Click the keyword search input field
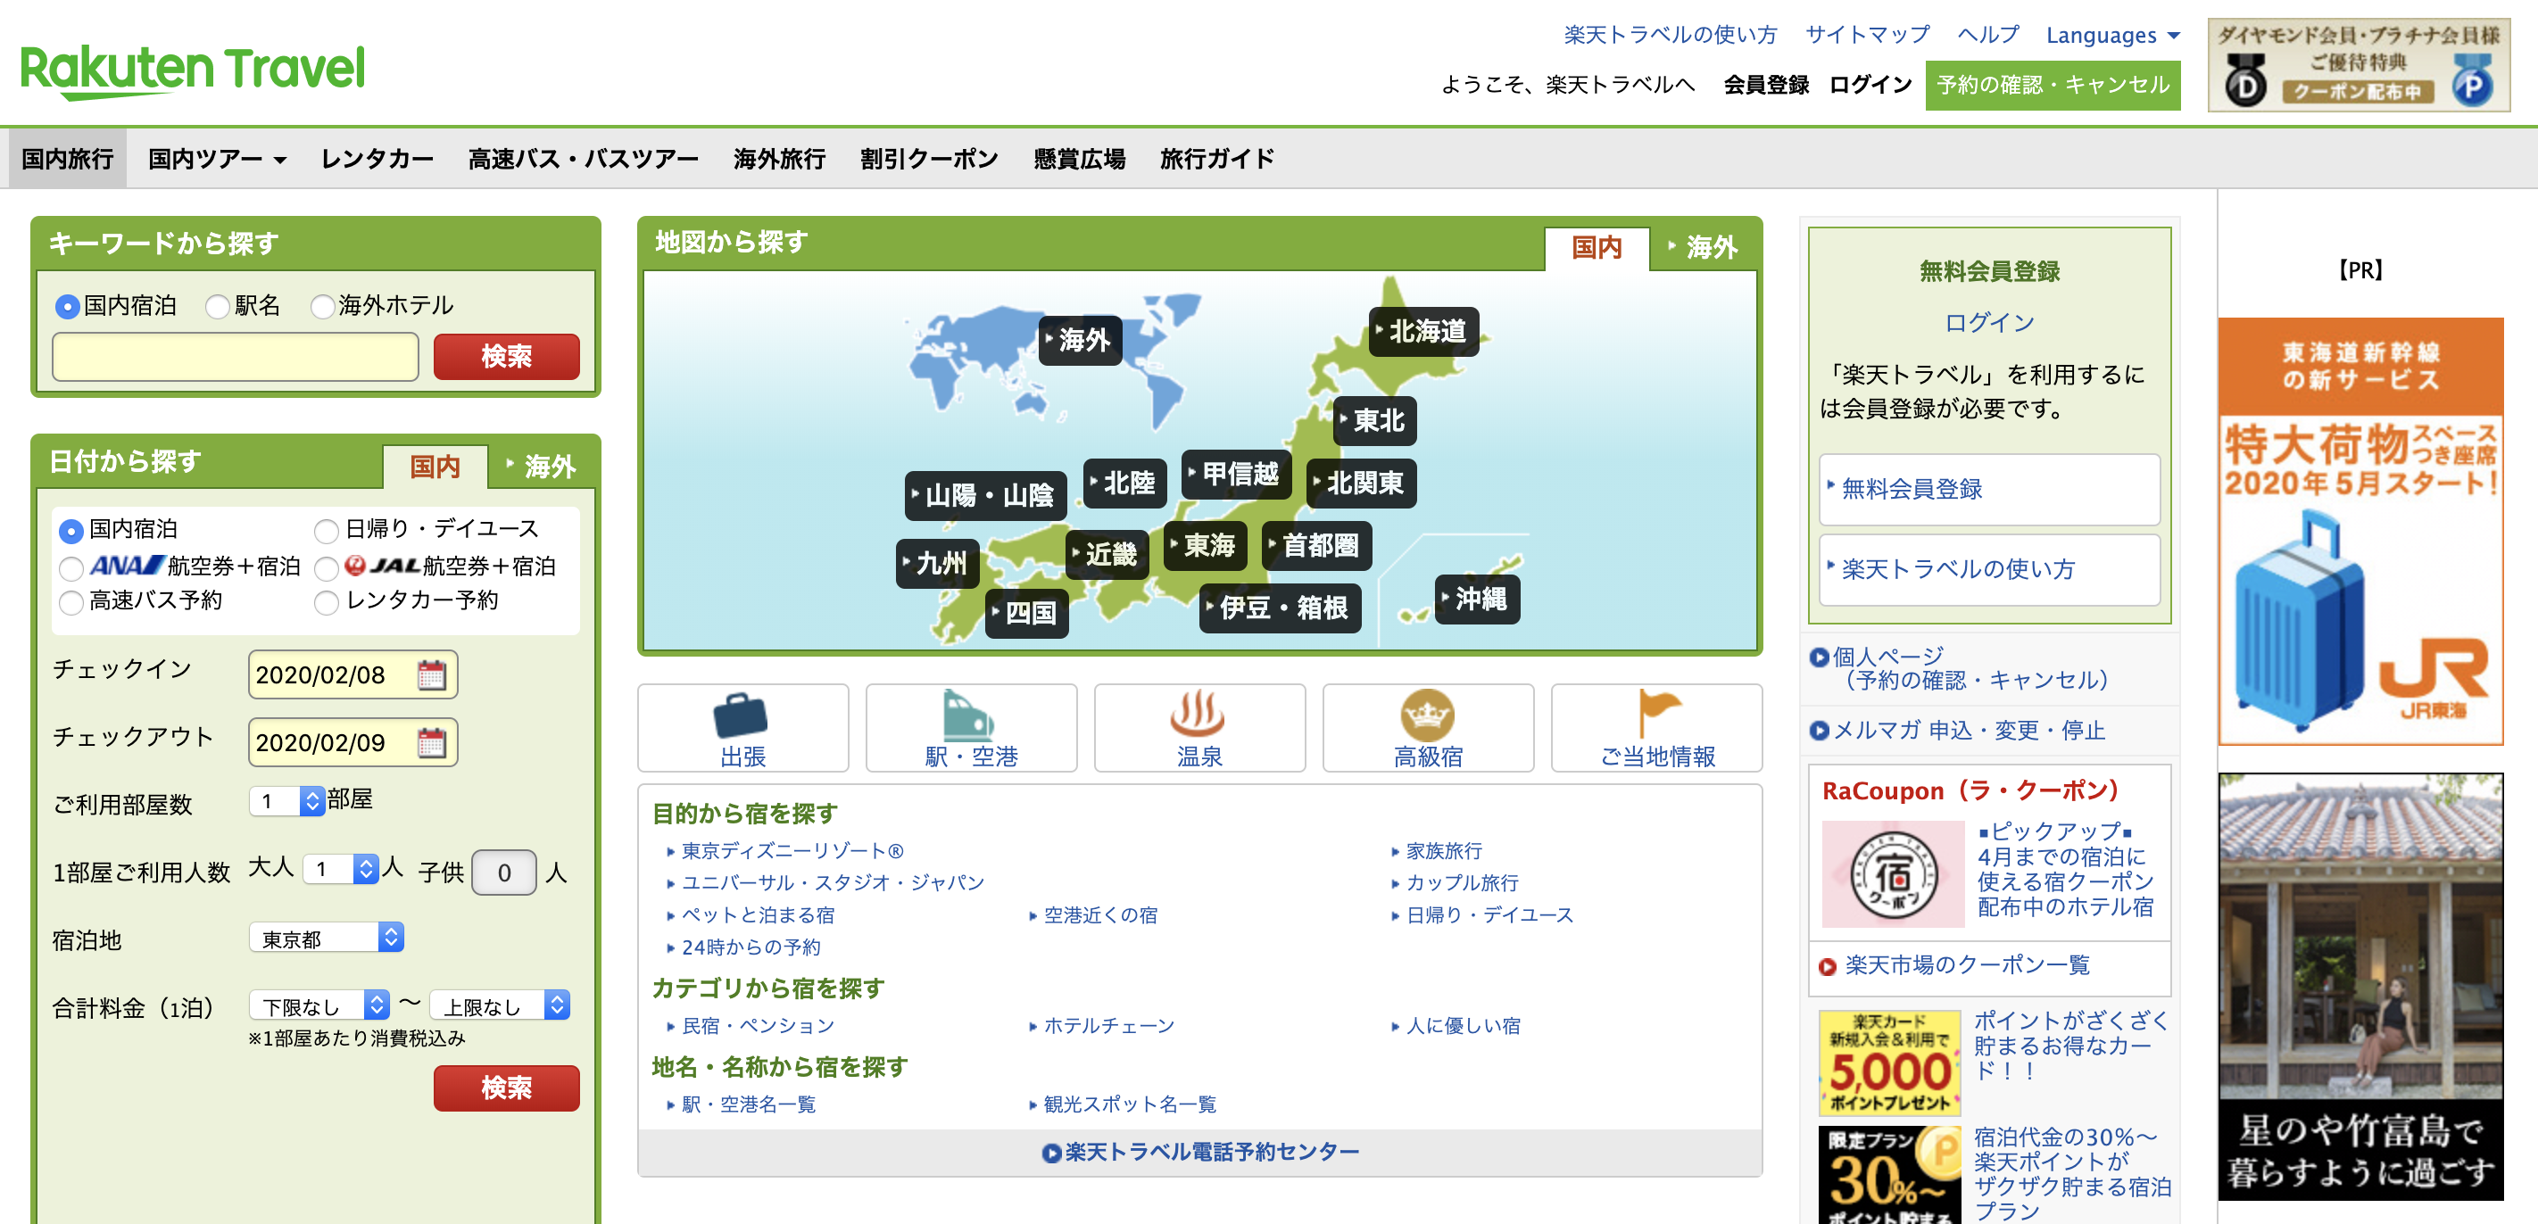Image resolution: width=2538 pixels, height=1224 pixels. [x=236, y=357]
